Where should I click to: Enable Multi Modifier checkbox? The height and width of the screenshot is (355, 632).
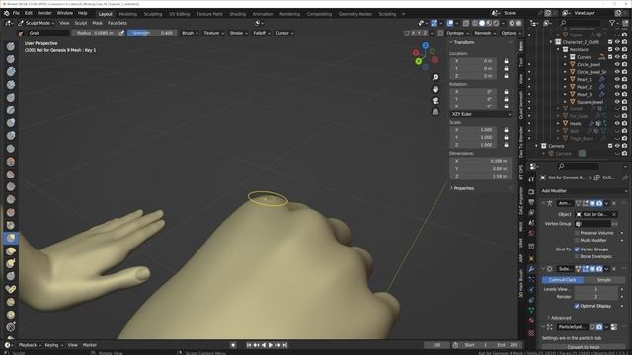click(577, 240)
